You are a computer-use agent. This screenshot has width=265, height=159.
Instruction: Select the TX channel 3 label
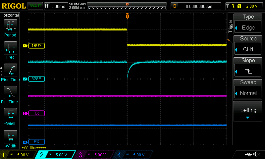[36, 113]
